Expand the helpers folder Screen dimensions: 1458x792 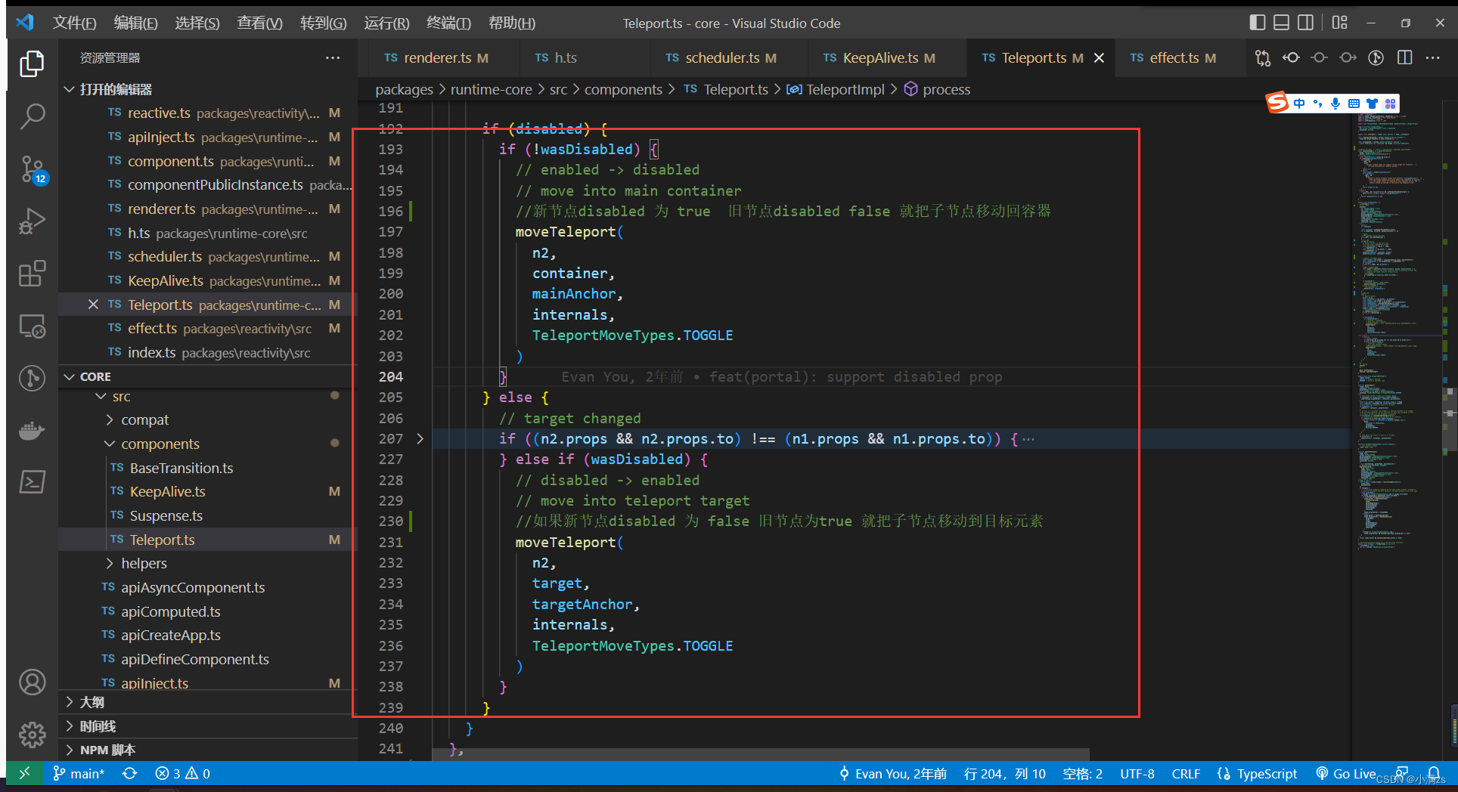tap(144, 564)
